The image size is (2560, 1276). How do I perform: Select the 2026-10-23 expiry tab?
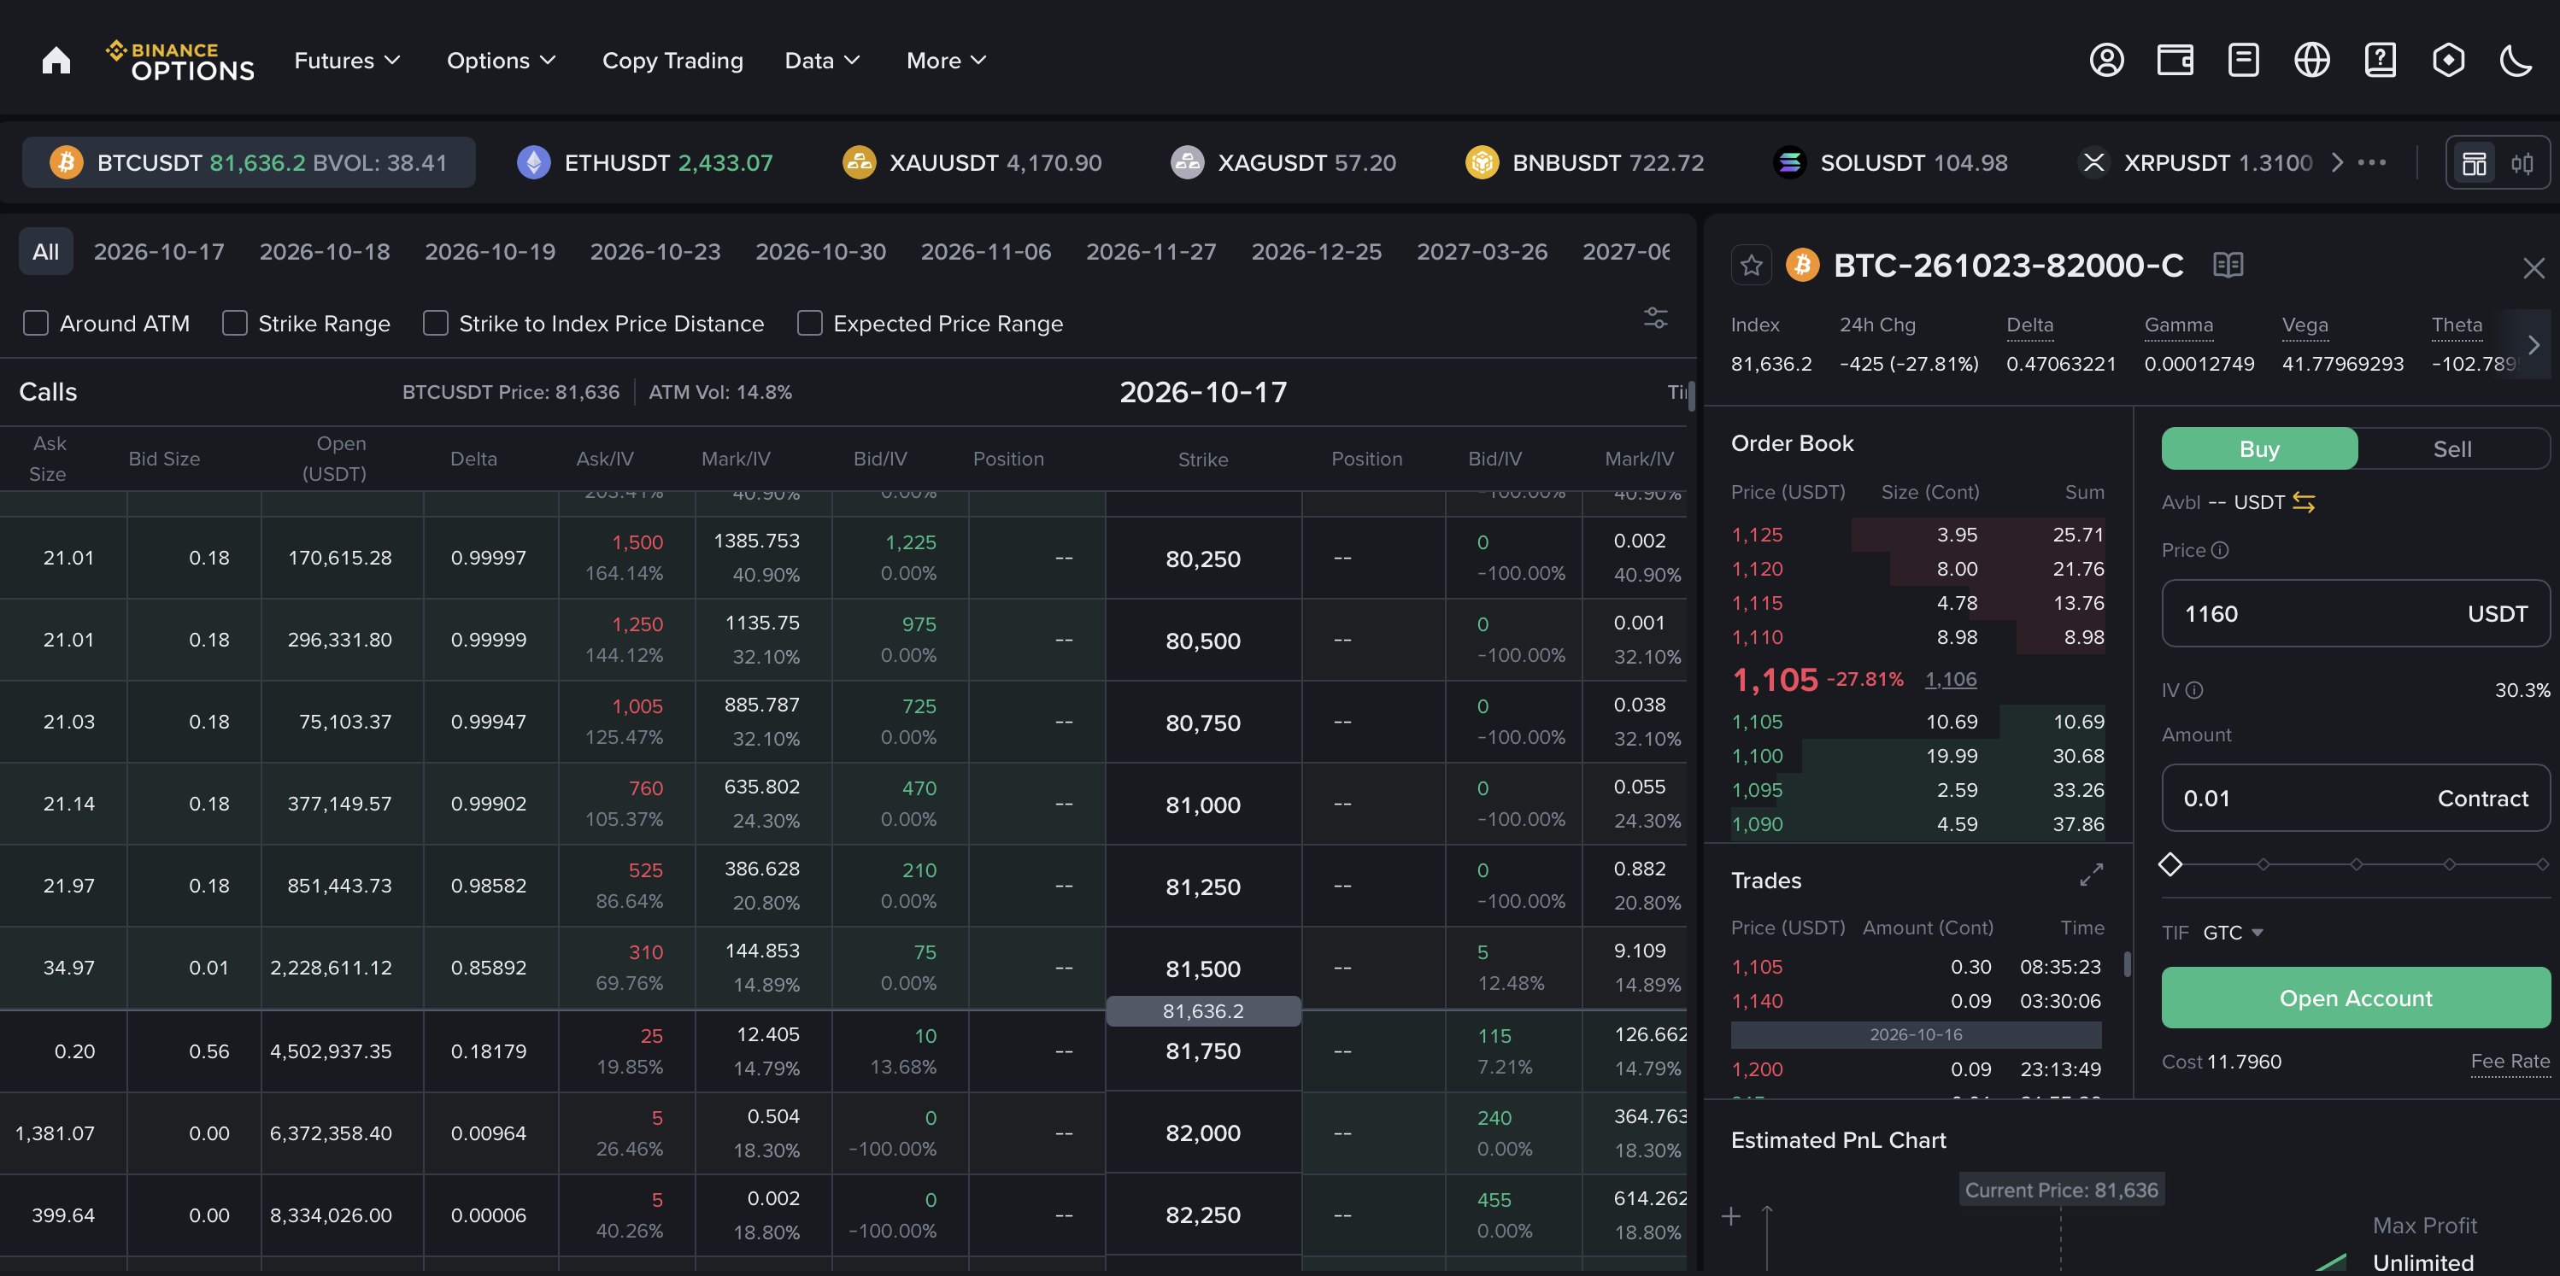pos(655,251)
